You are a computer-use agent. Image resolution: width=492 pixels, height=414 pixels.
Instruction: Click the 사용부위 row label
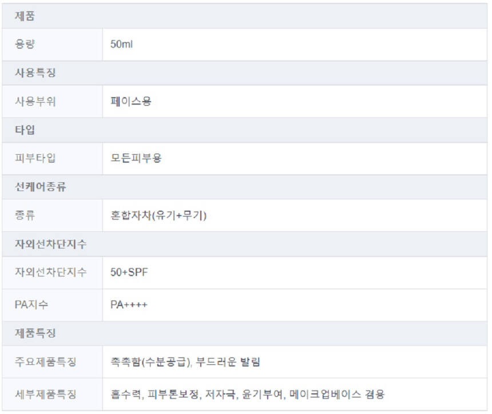pos(35,102)
